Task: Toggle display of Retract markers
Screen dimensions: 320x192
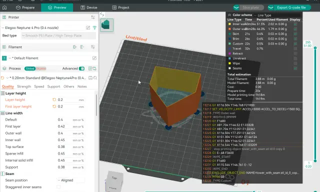Action: pyautogui.click(x=295, y=53)
